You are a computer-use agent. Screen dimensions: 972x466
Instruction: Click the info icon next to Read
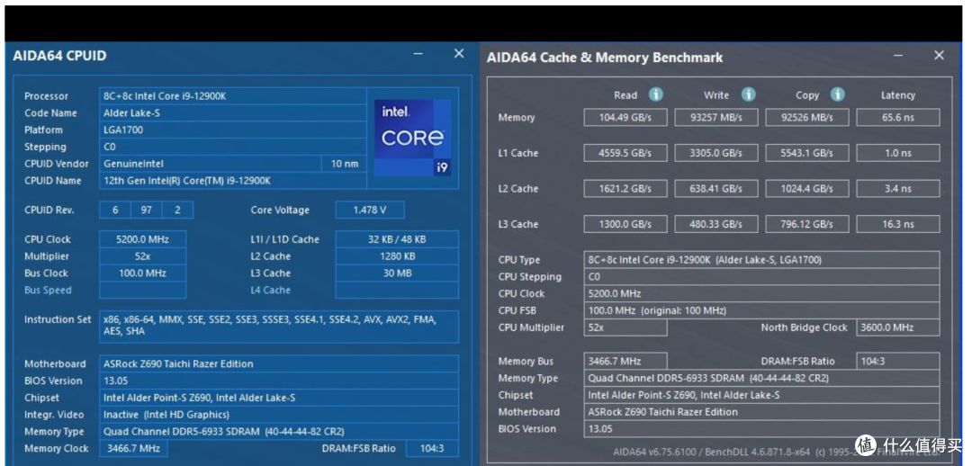(655, 94)
